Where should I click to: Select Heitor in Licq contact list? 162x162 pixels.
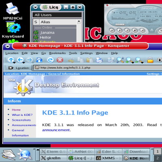pyautogui.click(x=45, y=37)
